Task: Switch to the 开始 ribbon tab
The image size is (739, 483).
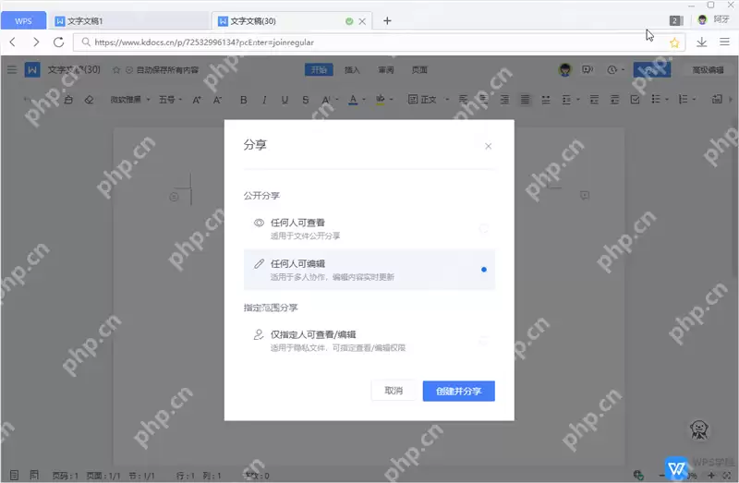Action: (x=319, y=70)
